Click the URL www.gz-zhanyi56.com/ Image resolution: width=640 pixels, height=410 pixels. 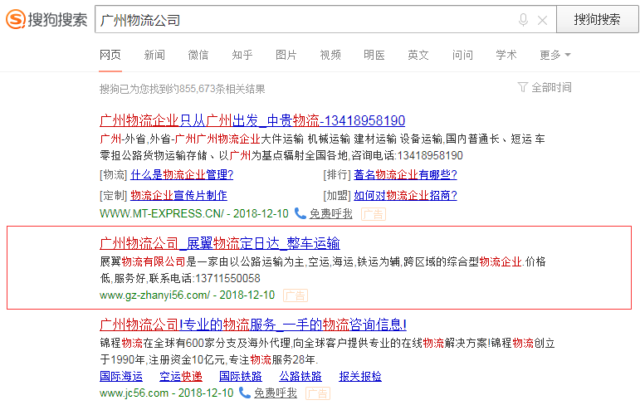click(154, 295)
